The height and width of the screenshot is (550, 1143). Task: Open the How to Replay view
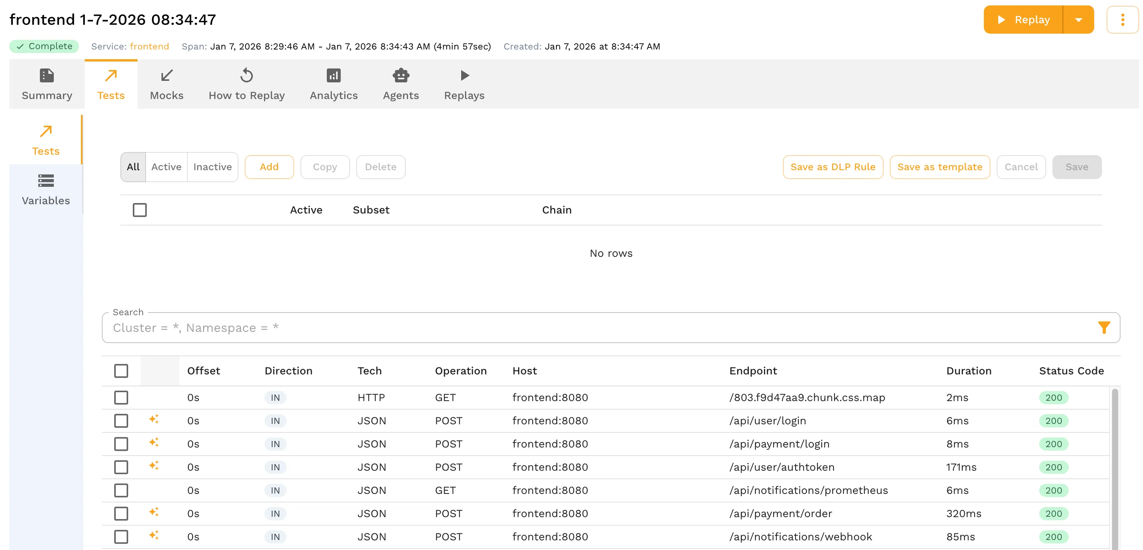(x=247, y=84)
